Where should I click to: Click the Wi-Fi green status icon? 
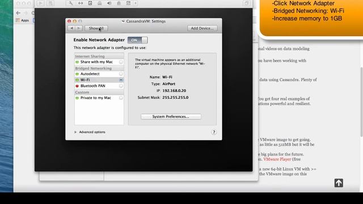(x=77, y=80)
